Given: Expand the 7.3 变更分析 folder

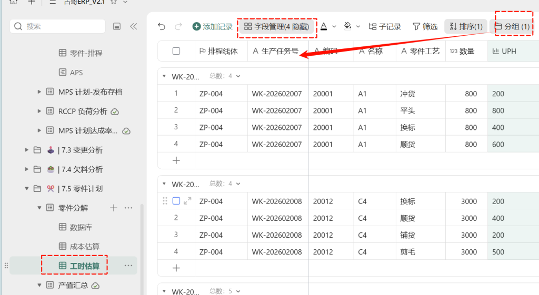Looking at the screenshot, I should tap(26, 150).
